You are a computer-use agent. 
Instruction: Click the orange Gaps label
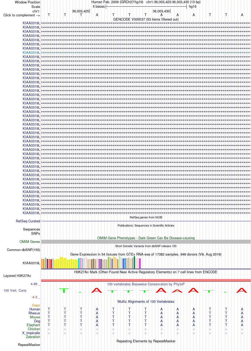coord(36,305)
